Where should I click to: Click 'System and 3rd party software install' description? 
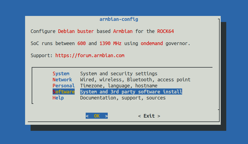point(131,92)
